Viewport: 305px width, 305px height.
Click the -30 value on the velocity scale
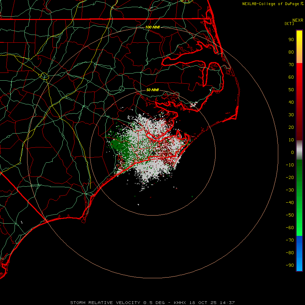coord(290,190)
